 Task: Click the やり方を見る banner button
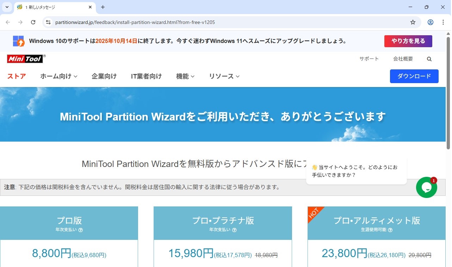point(408,41)
